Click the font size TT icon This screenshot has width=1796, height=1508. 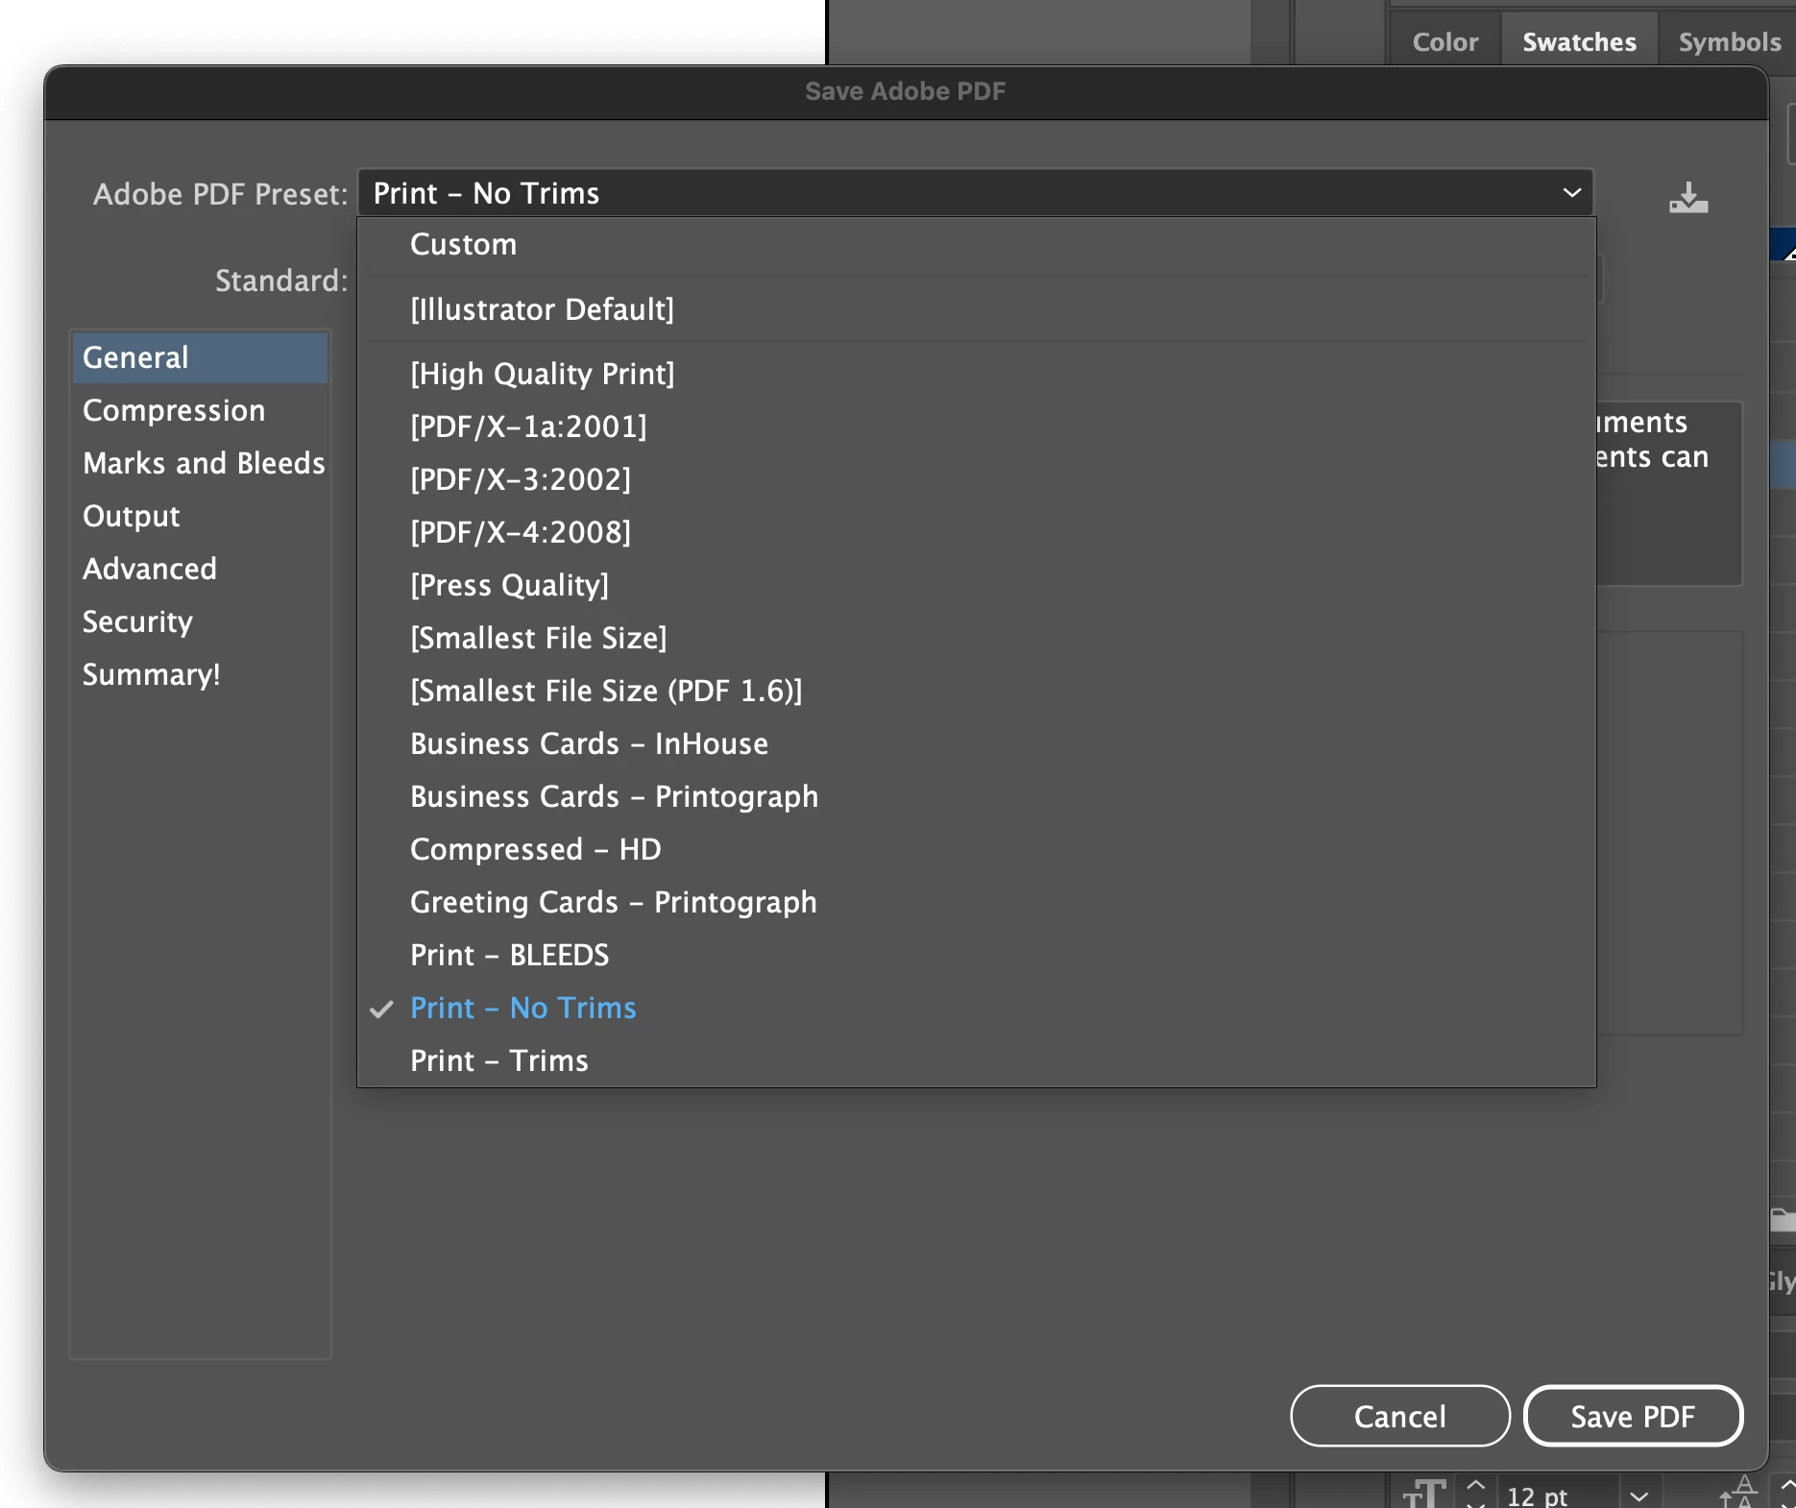[x=1424, y=1495]
